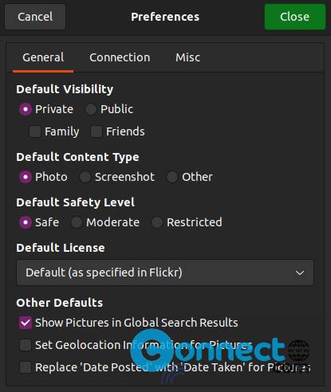
Task: Open the Misc tab
Action: coord(187,57)
